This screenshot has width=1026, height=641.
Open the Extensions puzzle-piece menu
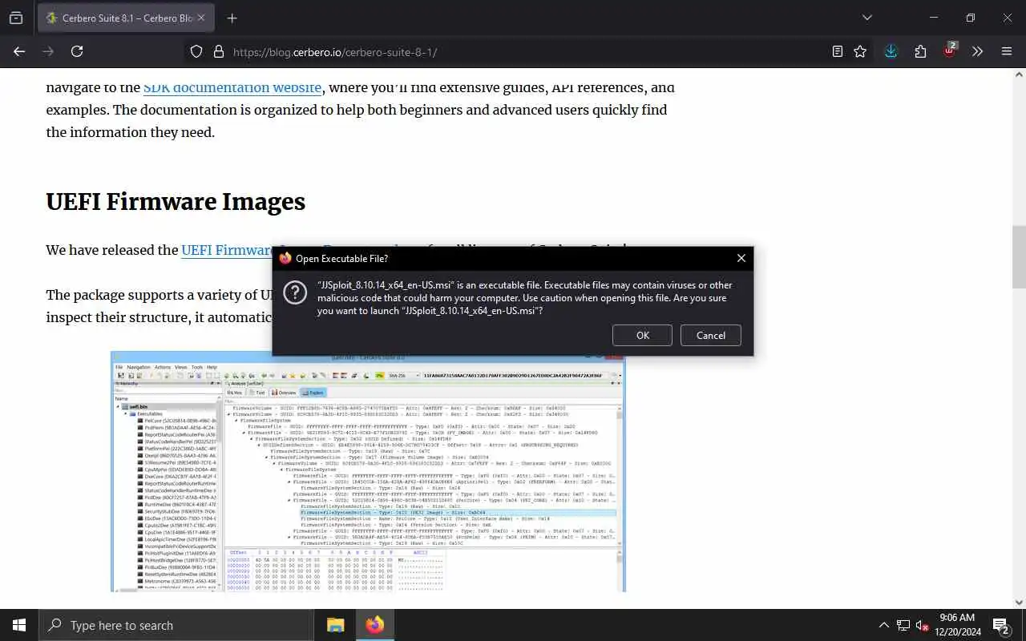920,51
